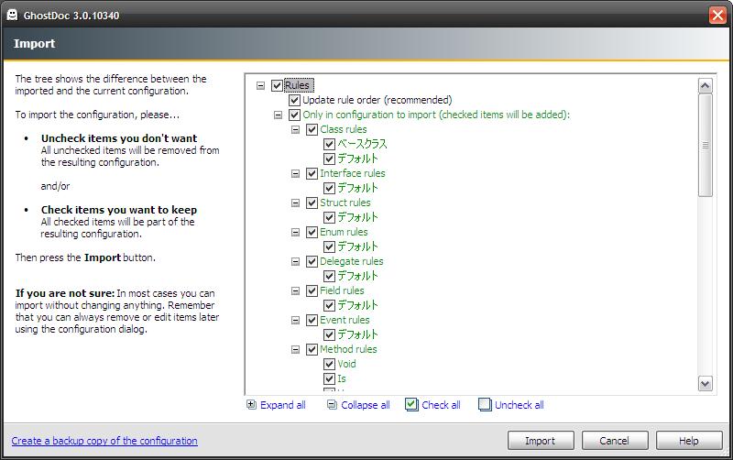Collapse the Field rules node
Screen dimensions: 733x460
coord(295,290)
